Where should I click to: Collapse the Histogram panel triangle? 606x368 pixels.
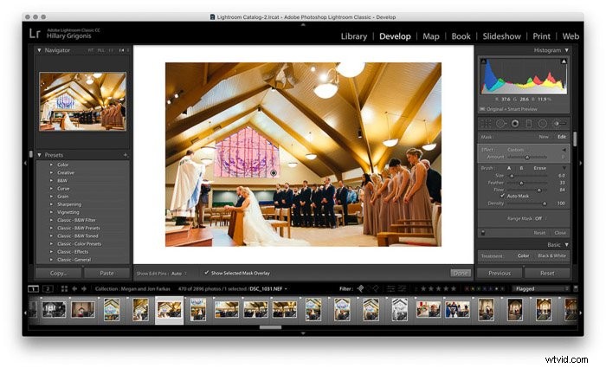pyautogui.click(x=566, y=50)
